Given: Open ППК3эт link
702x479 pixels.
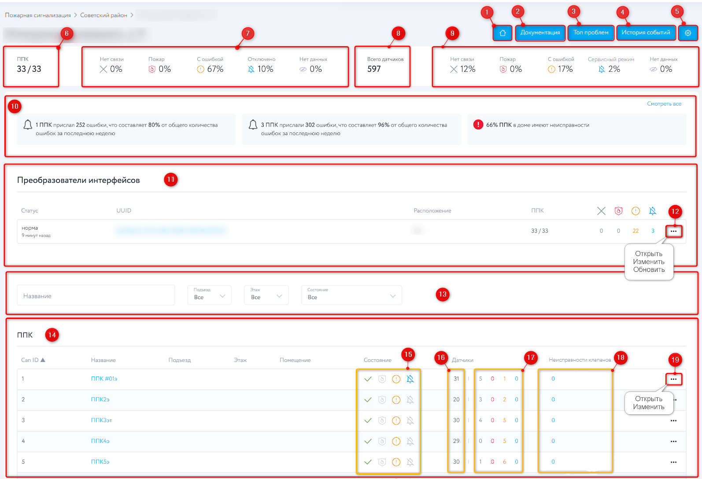Looking at the screenshot, I should [101, 420].
